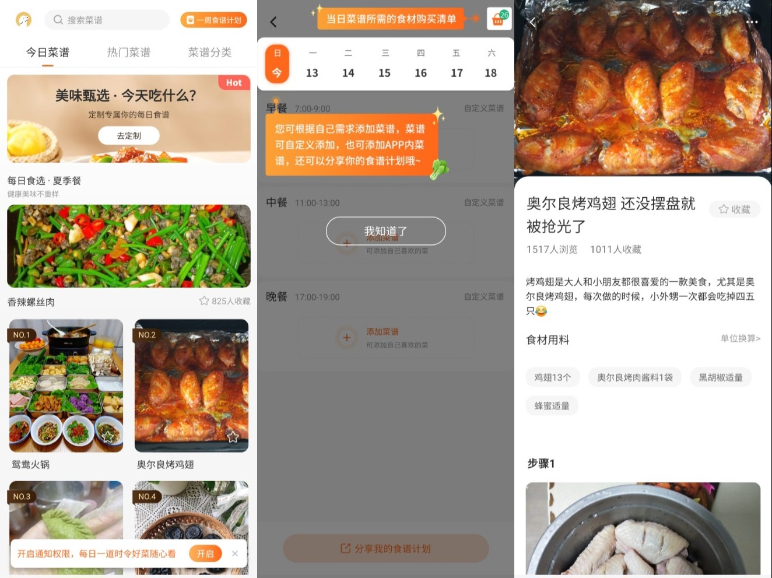The height and width of the screenshot is (578, 772).
Task: Open three-dot menu on recipe photo
Action: pyautogui.click(x=752, y=22)
